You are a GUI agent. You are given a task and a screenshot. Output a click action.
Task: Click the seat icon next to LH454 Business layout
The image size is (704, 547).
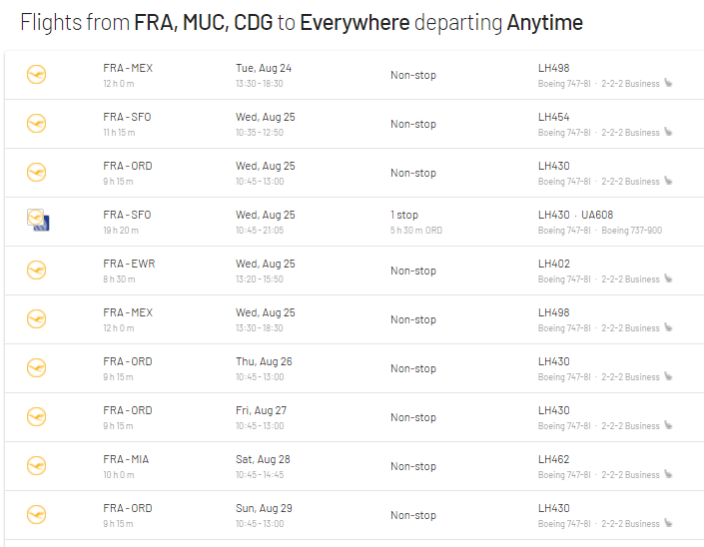coord(668,133)
